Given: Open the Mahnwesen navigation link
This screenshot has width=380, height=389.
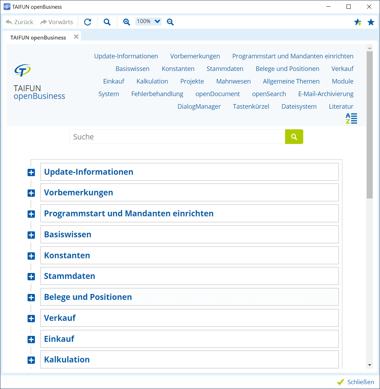Looking at the screenshot, I should [233, 81].
